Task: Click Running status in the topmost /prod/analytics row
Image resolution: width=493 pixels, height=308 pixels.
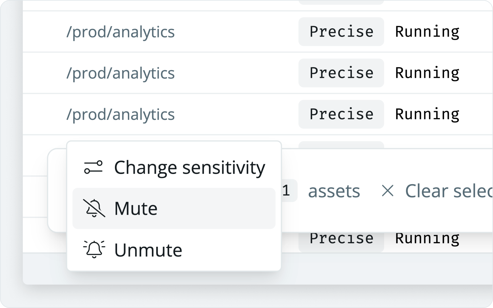Action: [x=427, y=32]
